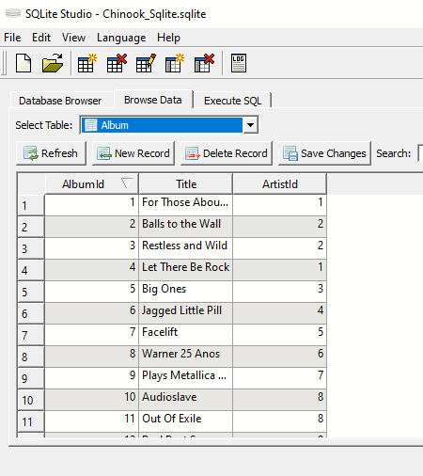
Task: Click the table's top-left select-all corner
Action: [x=31, y=183]
